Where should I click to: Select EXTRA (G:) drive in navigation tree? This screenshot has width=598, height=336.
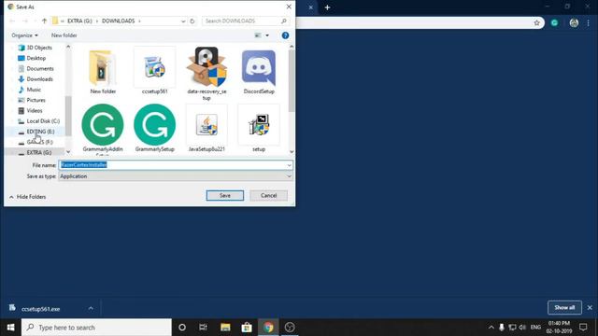[x=35, y=152]
